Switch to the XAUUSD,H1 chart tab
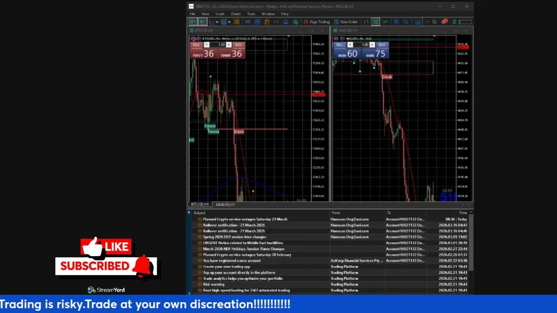Image resolution: width=557 pixels, height=313 pixels. [225, 204]
